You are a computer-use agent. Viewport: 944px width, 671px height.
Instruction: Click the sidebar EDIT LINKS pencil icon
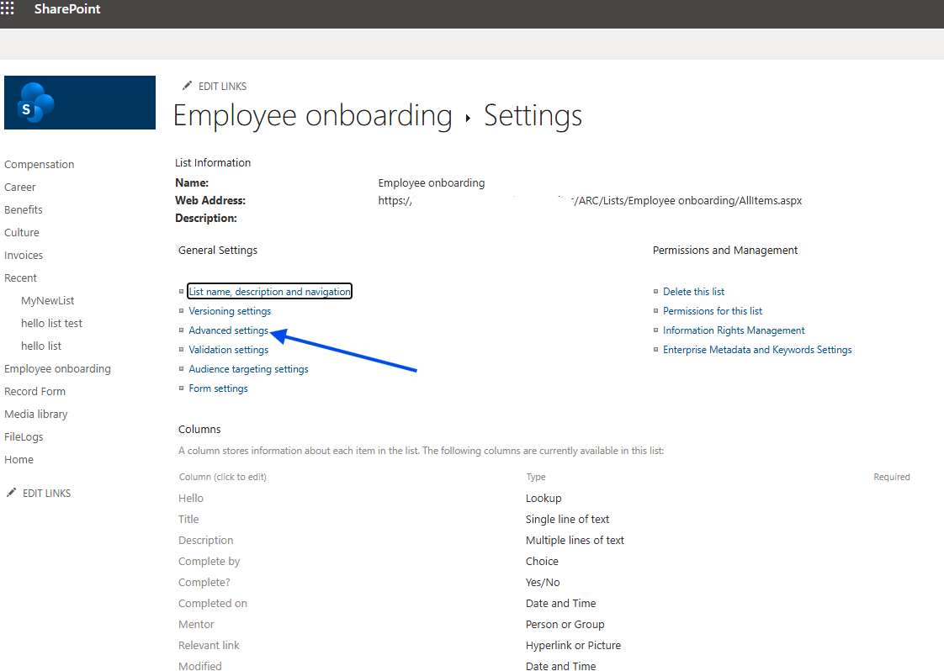coord(11,493)
